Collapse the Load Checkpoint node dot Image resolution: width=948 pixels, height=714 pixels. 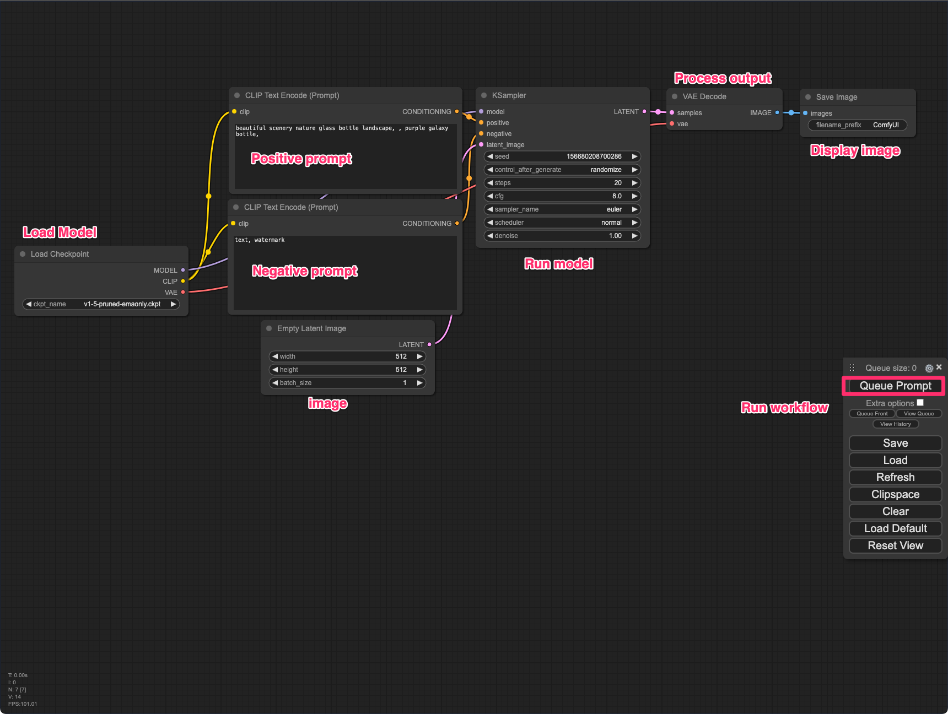click(23, 254)
